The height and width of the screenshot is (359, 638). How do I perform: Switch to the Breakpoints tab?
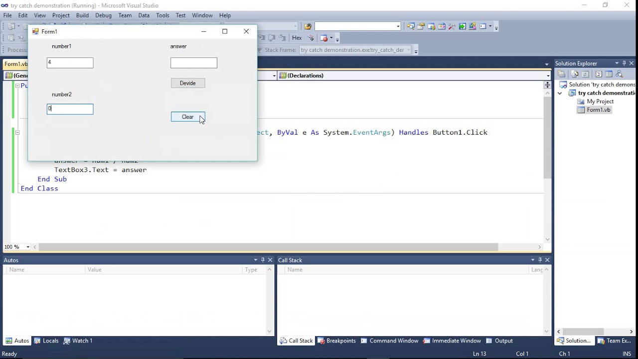[336, 341]
